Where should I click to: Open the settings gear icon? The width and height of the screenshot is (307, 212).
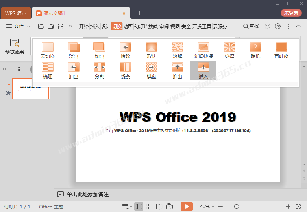tap(277, 26)
